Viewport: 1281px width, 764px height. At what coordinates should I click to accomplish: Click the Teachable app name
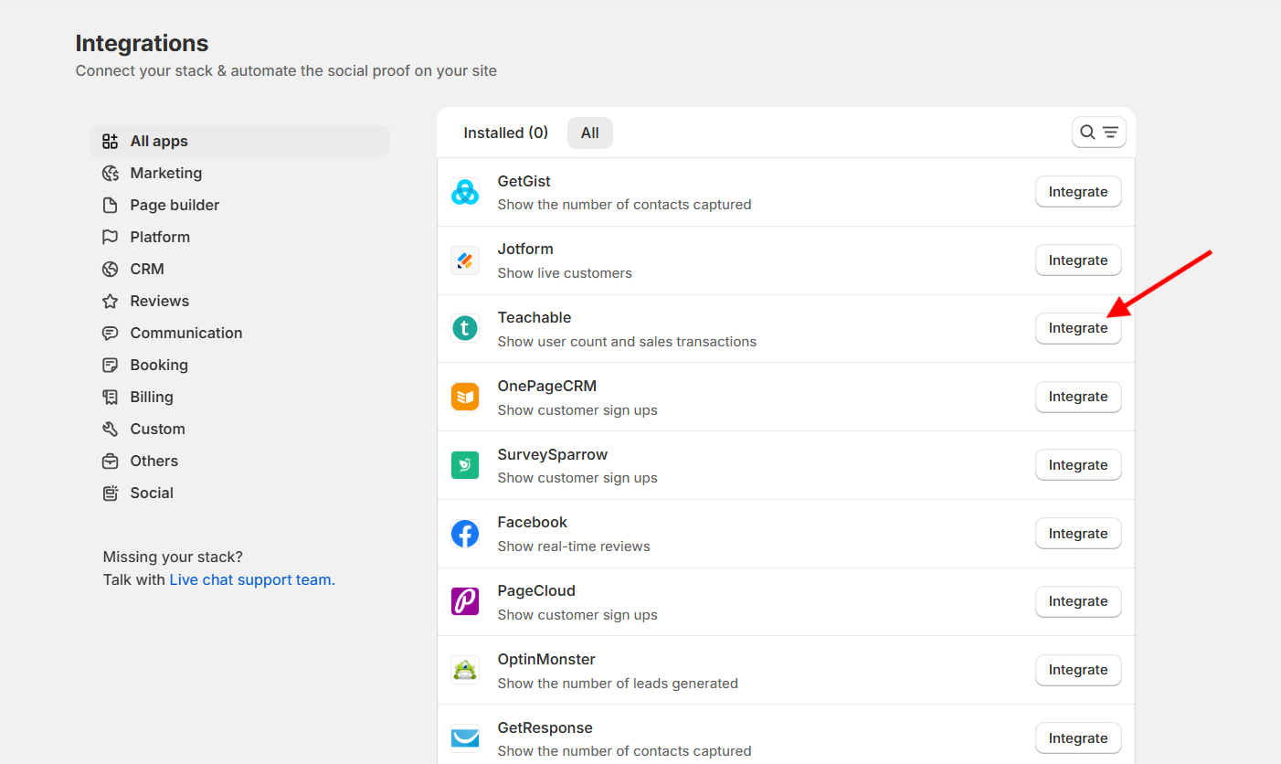coord(535,317)
